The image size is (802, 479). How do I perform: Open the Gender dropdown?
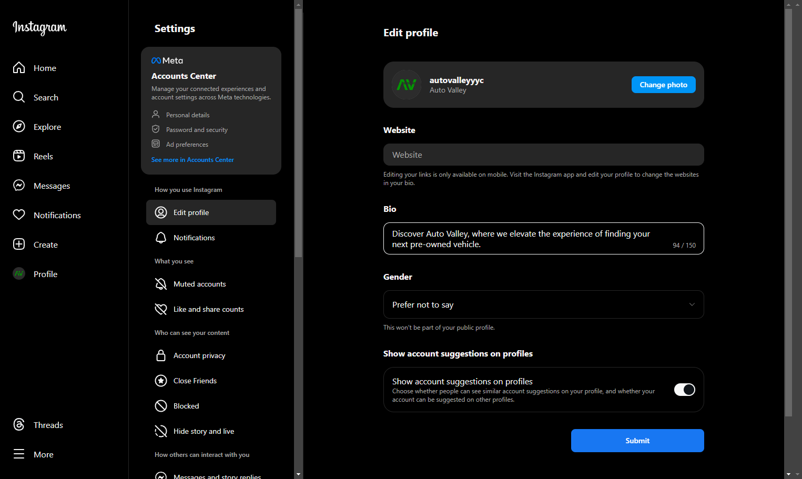(x=543, y=304)
